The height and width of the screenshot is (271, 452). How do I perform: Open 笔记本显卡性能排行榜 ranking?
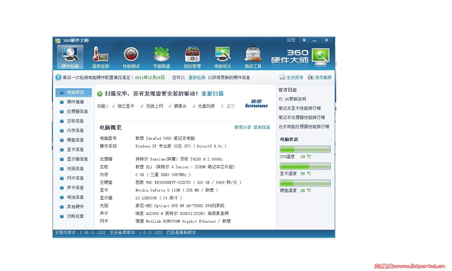tap(300, 108)
